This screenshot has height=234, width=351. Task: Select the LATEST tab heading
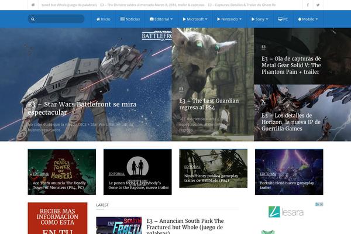[x=102, y=205]
